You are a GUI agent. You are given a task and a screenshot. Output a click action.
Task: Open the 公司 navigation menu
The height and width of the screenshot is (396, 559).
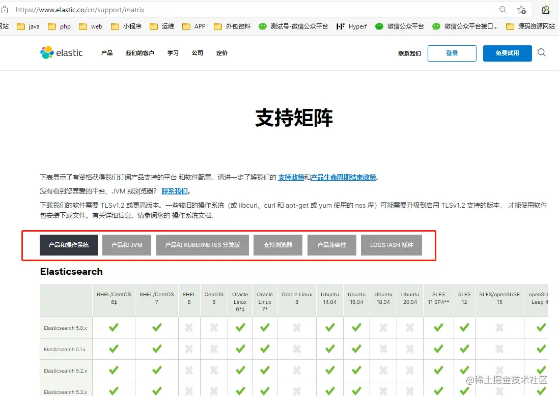197,53
